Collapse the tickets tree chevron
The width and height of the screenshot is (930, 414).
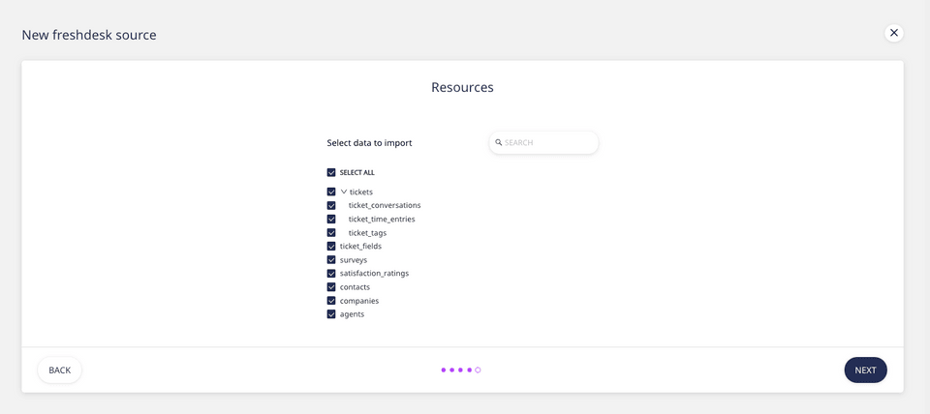click(344, 192)
